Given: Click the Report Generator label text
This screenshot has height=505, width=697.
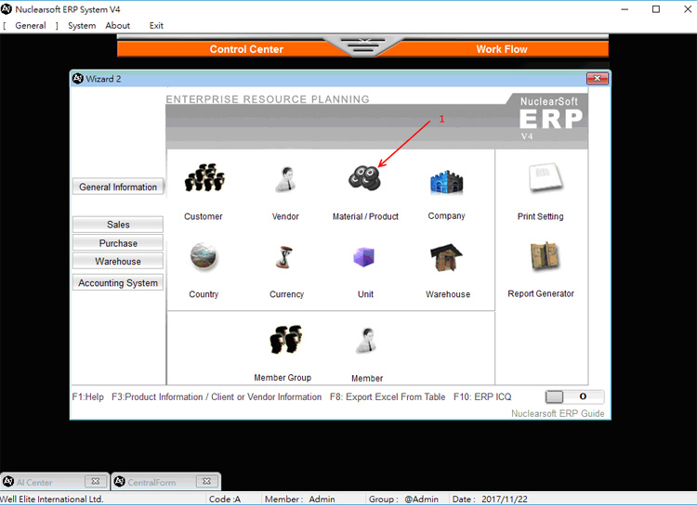Looking at the screenshot, I should click(x=541, y=293).
